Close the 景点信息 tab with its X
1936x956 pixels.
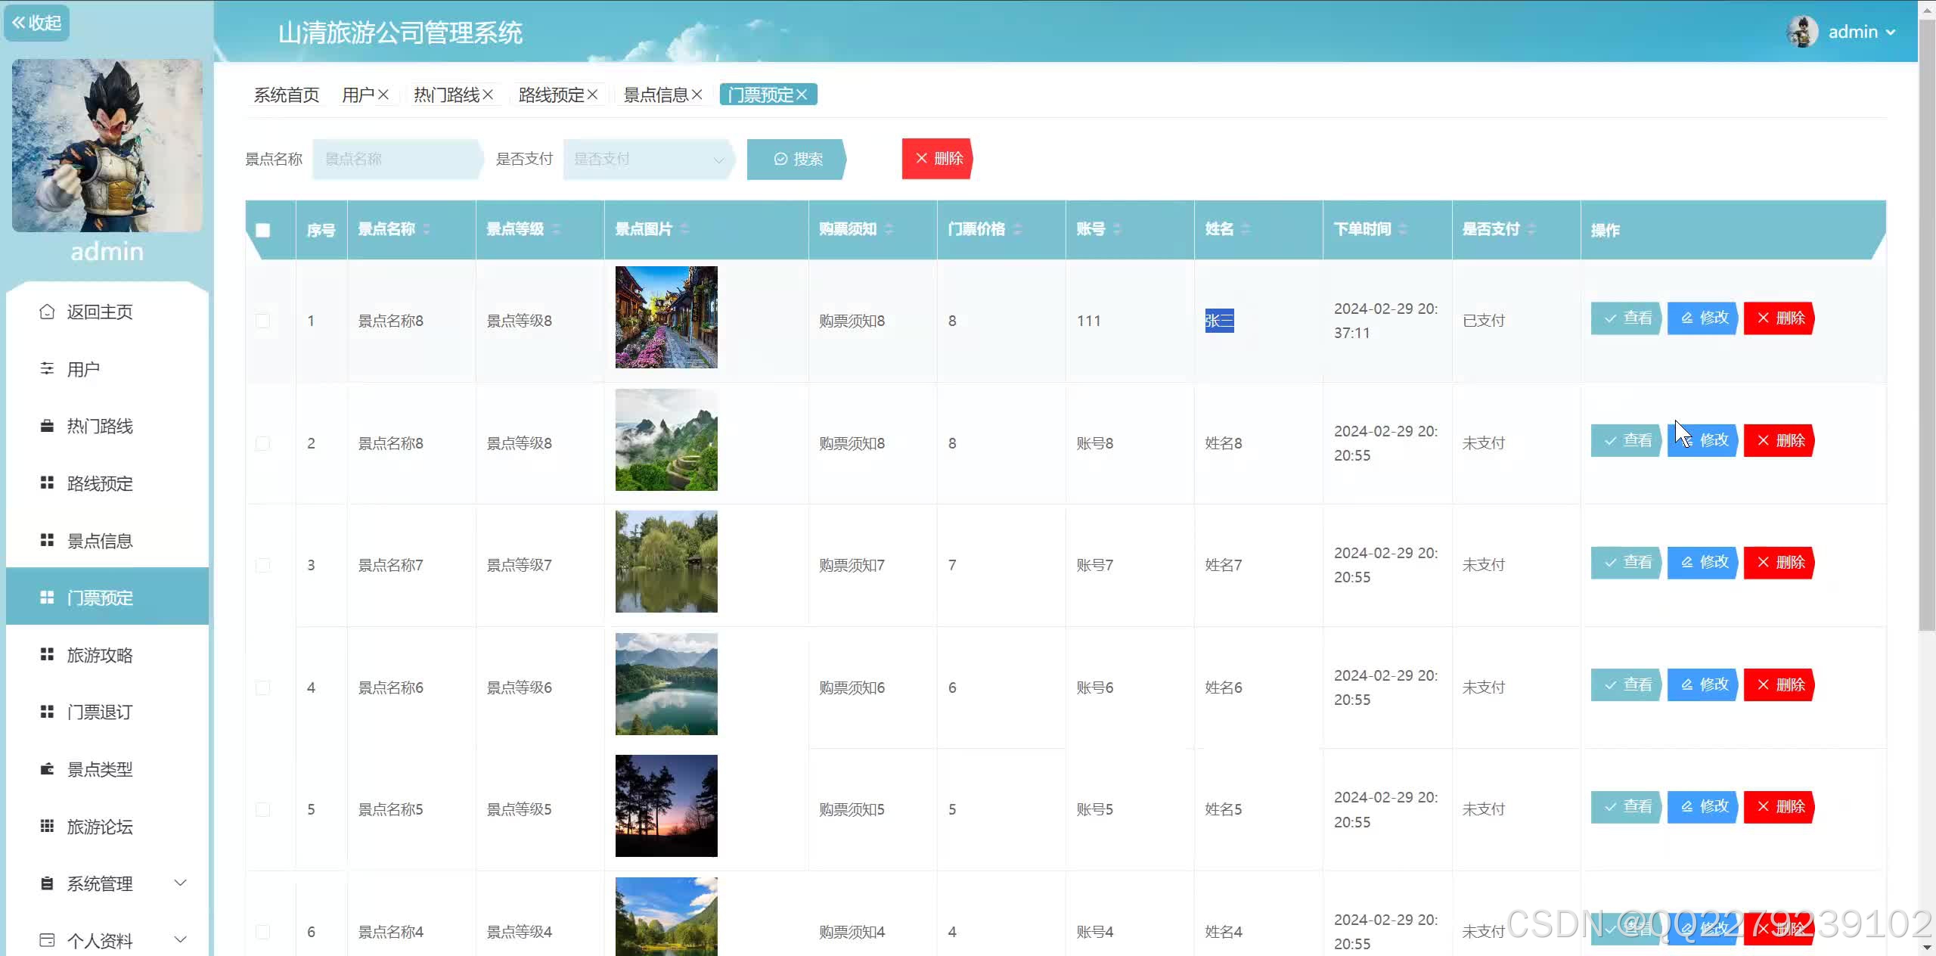[697, 95]
